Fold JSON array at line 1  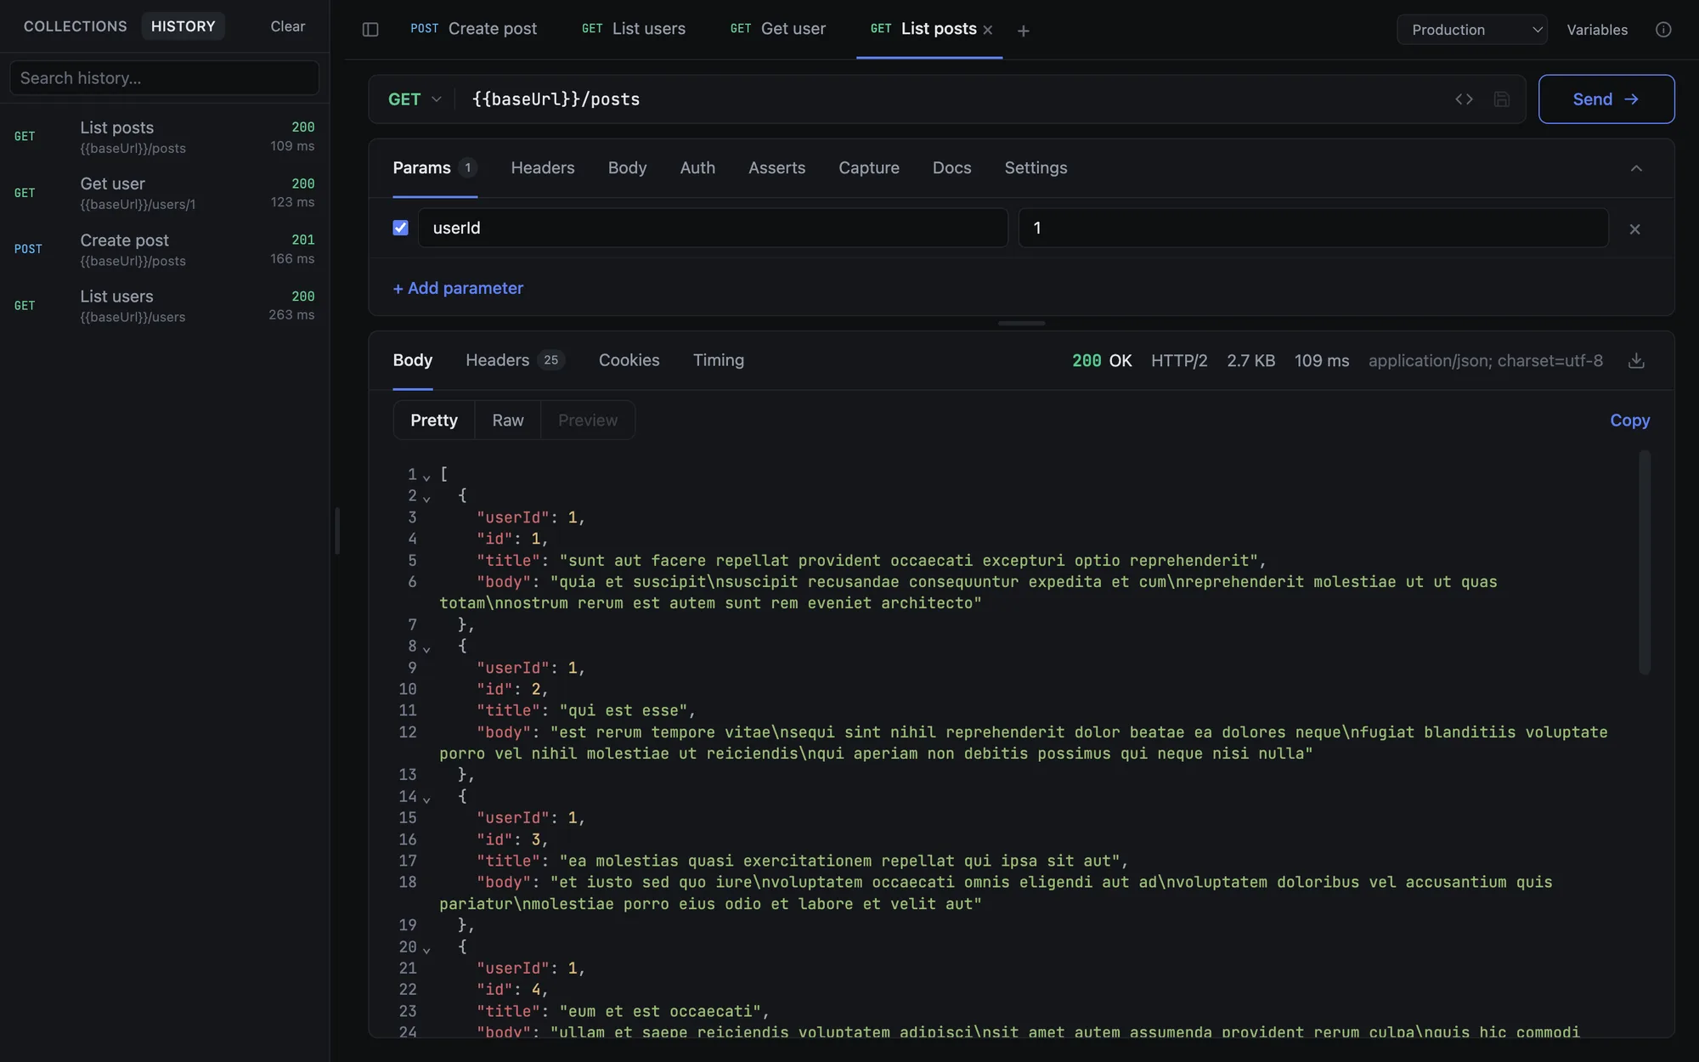point(426,477)
